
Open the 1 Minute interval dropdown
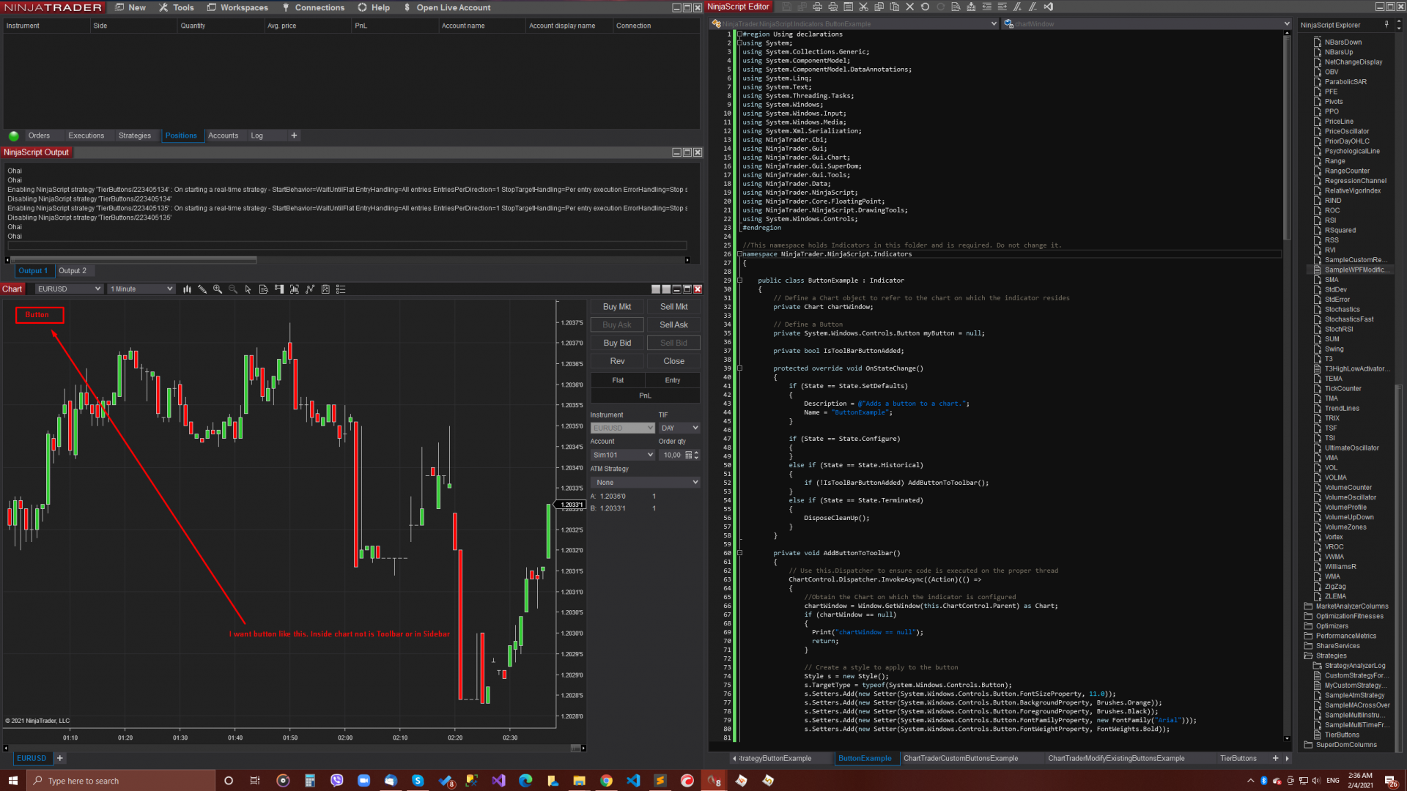pyautogui.click(x=141, y=289)
